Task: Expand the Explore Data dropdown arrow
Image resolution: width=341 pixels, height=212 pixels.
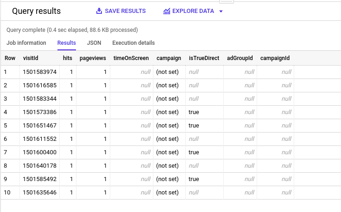Action: coord(221,12)
